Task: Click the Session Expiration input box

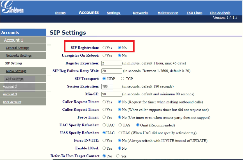Action: coord(112,86)
